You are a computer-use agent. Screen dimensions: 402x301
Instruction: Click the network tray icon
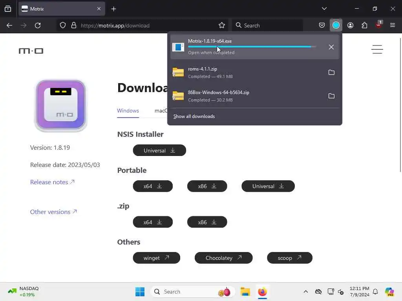(x=331, y=292)
